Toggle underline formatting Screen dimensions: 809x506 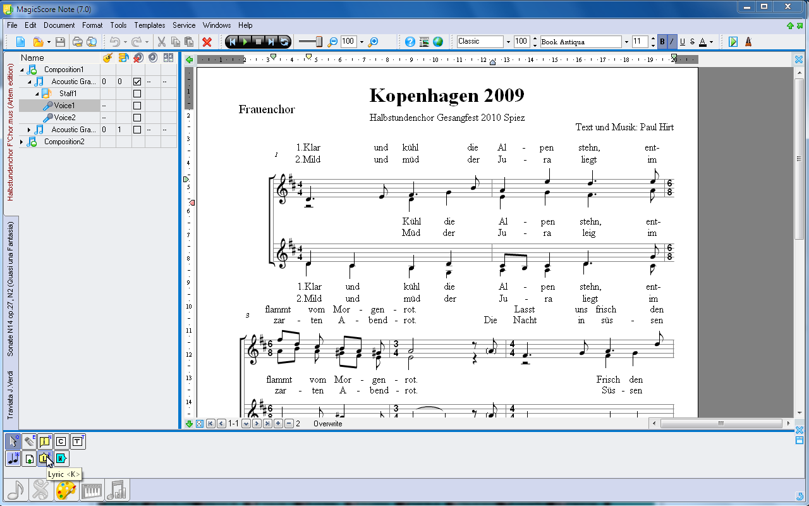pos(683,42)
